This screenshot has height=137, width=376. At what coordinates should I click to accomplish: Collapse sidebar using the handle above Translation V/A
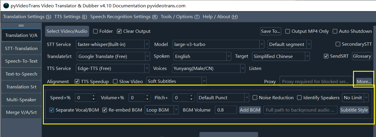pyautogui.click(x=21, y=26)
